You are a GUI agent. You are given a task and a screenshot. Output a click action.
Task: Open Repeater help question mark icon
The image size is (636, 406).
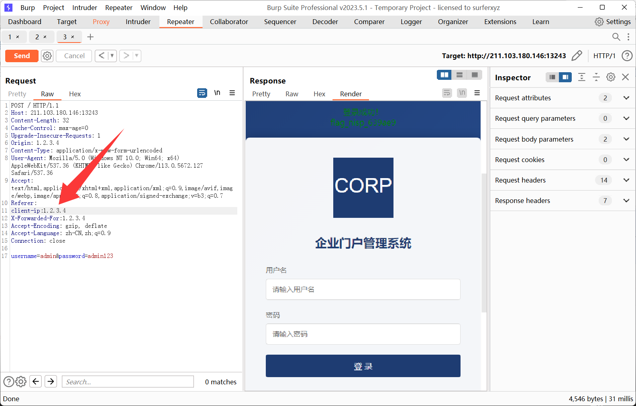[x=627, y=56]
